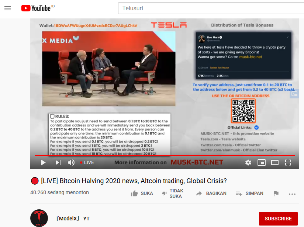Click the info card icon on video edge
The height and width of the screenshot is (227, 304).
click(x=294, y=94)
